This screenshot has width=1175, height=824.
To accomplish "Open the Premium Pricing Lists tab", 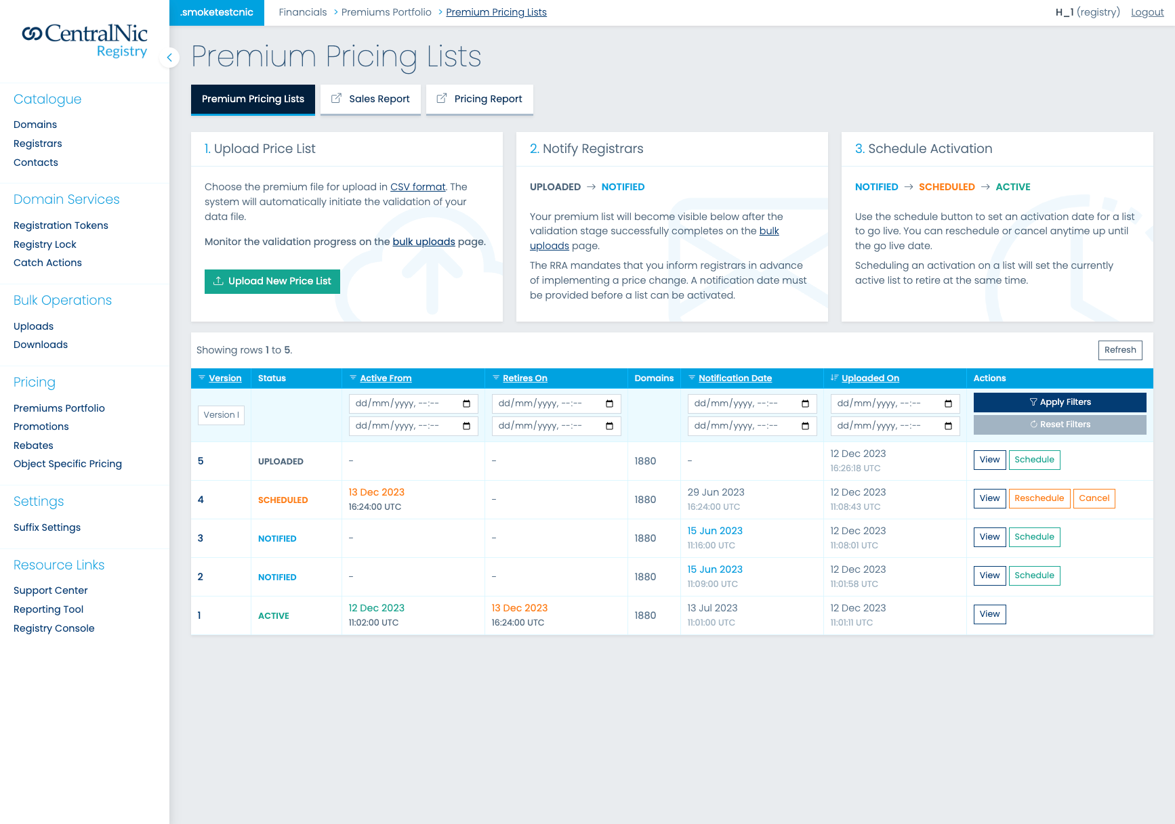I will (x=253, y=99).
